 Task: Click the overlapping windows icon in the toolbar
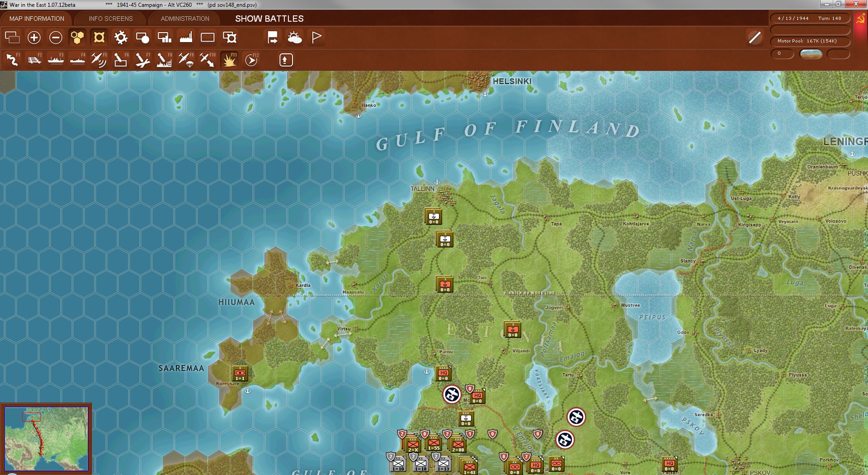coord(12,37)
